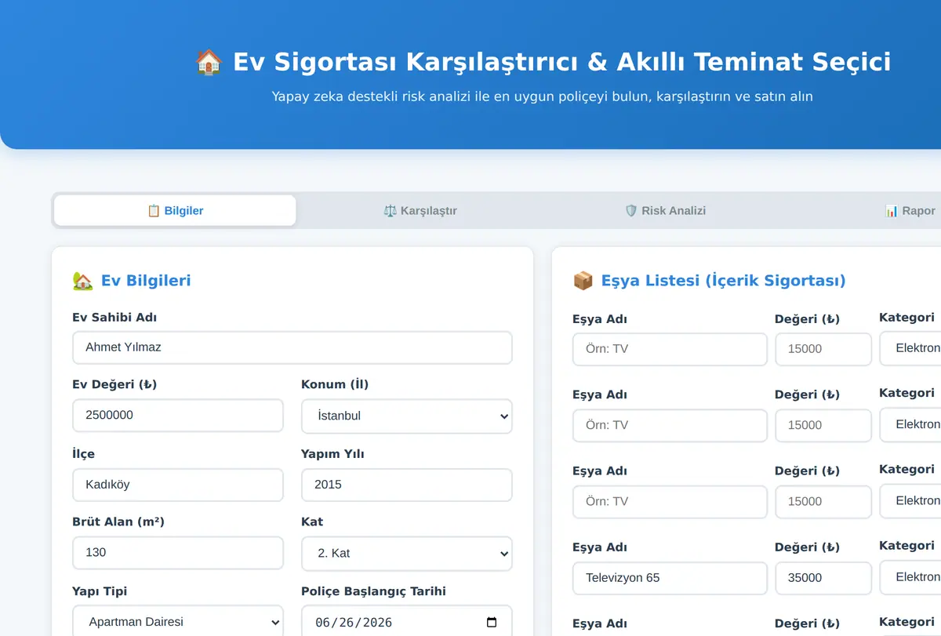The width and height of the screenshot is (941, 636).
Task: Click the third empty Eşya Adı field
Action: click(670, 501)
